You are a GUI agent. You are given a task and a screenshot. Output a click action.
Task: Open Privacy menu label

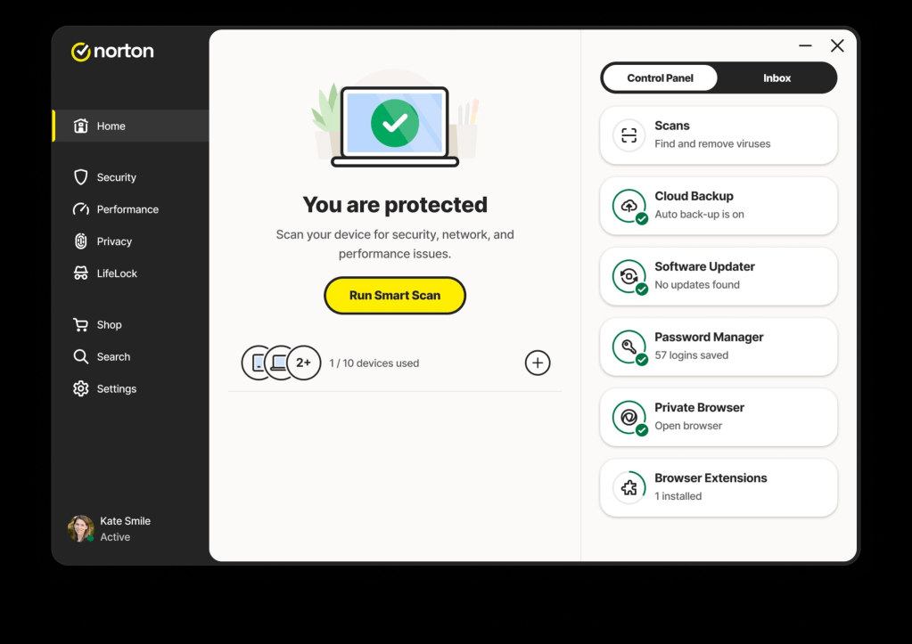point(114,241)
